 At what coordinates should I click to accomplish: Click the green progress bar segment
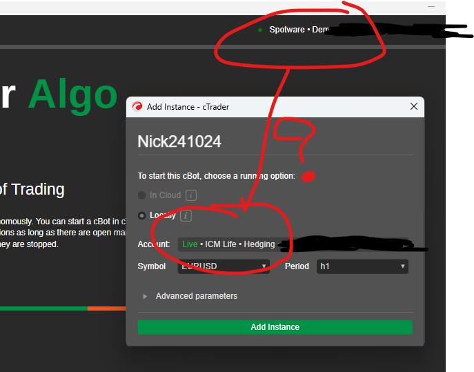click(x=44, y=309)
